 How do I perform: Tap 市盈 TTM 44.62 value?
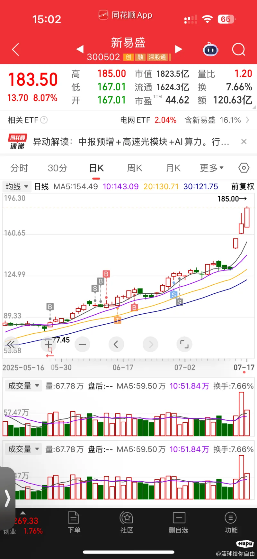click(x=162, y=100)
